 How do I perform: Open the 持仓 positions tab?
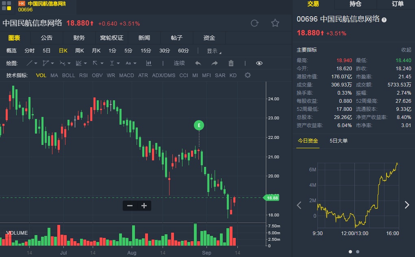click(355, 4)
